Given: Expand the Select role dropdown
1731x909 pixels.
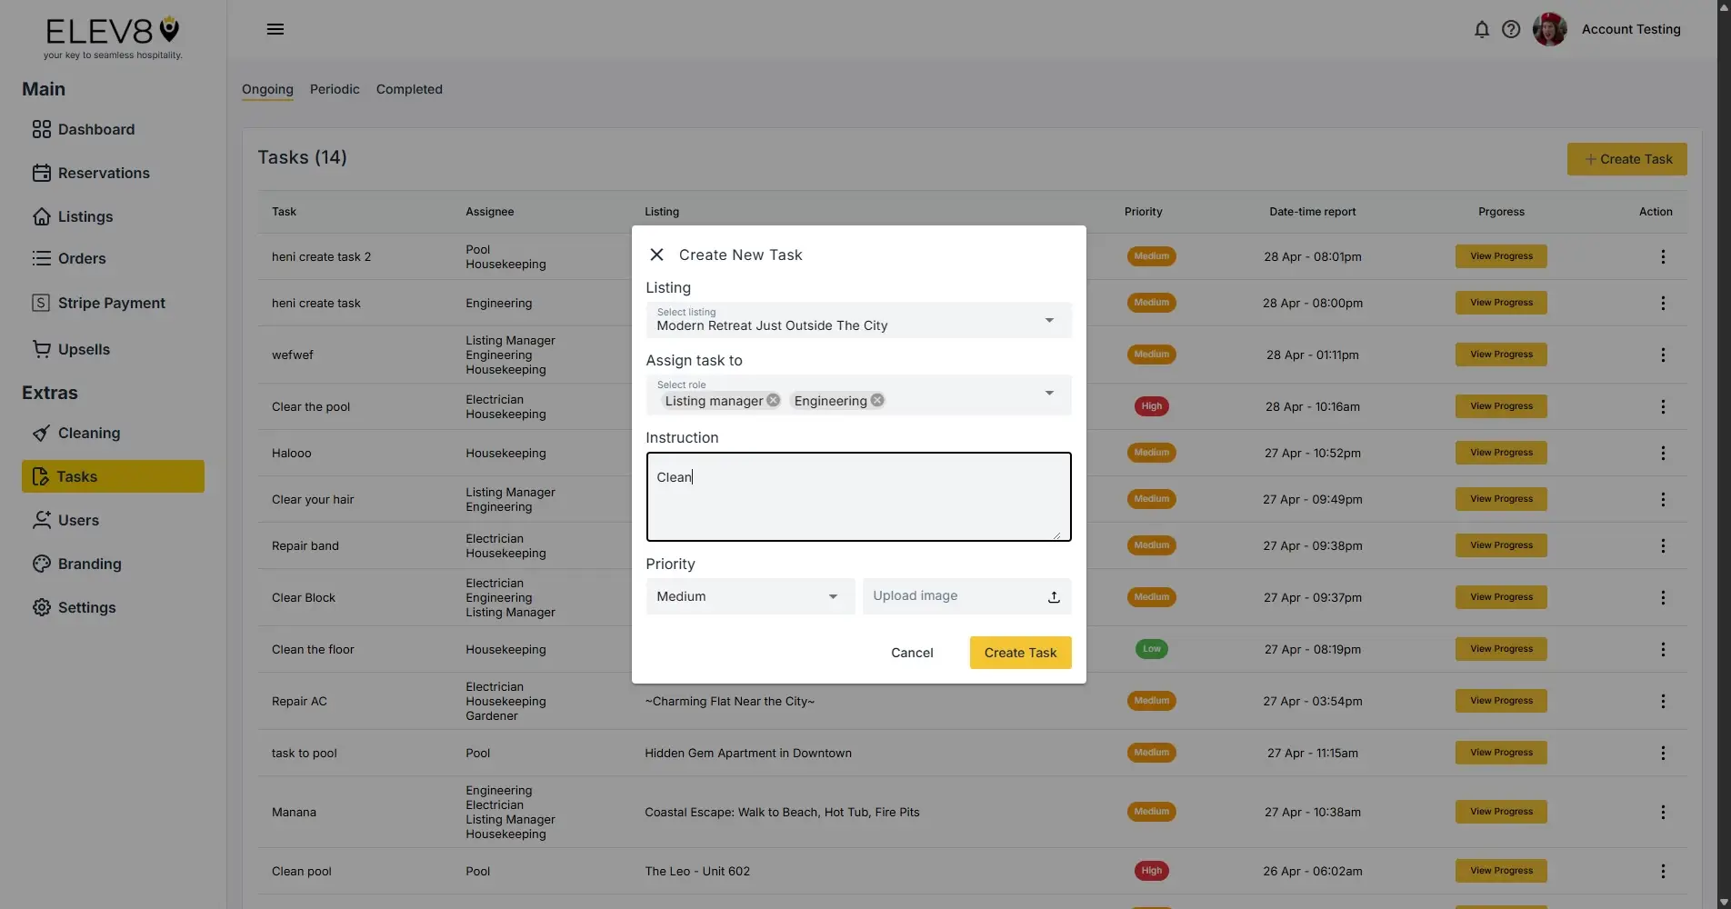Looking at the screenshot, I should pyautogui.click(x=1049, y=394).
